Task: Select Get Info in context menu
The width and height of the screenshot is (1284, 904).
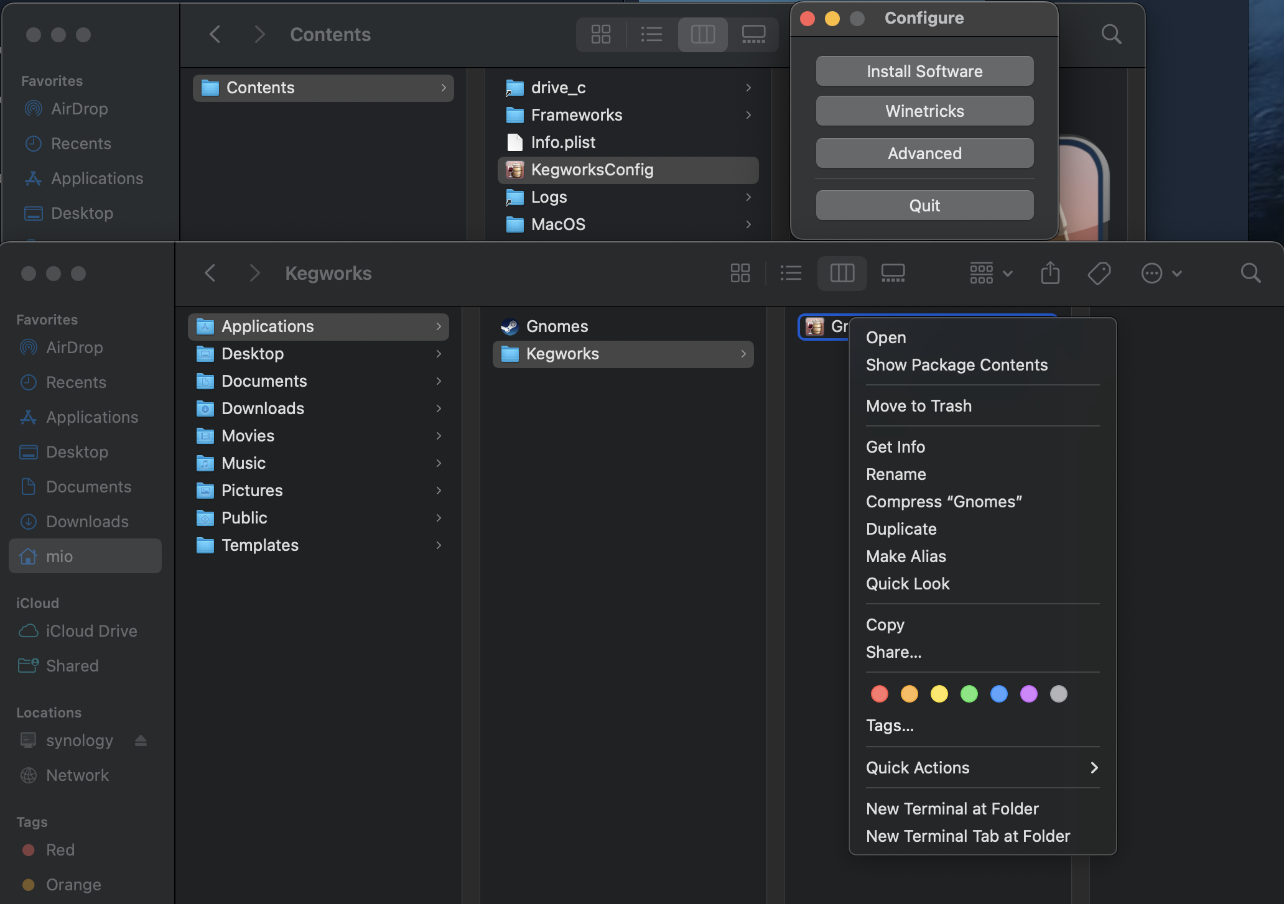Action: pos(895,447)
